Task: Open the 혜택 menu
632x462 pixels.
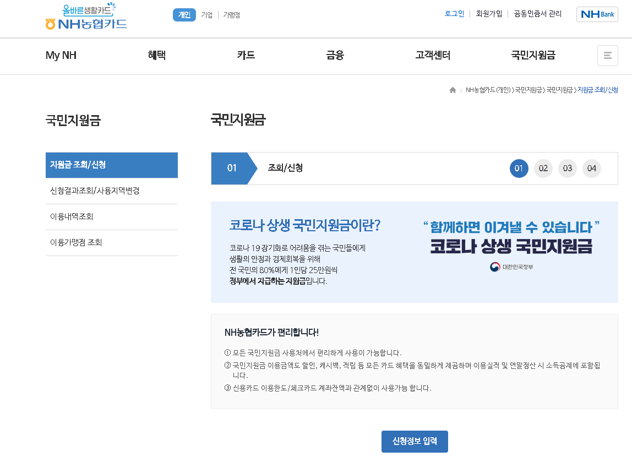Action: pos(157,55)
